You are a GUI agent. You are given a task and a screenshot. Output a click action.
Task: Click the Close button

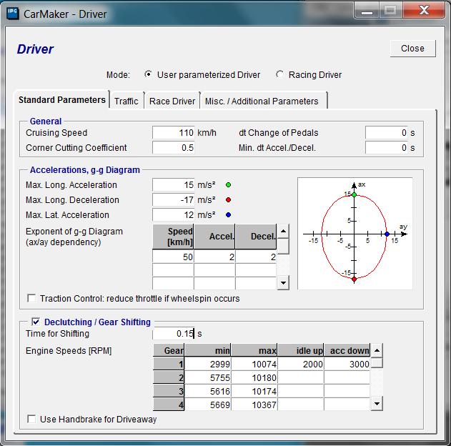[x=412, y=49]
